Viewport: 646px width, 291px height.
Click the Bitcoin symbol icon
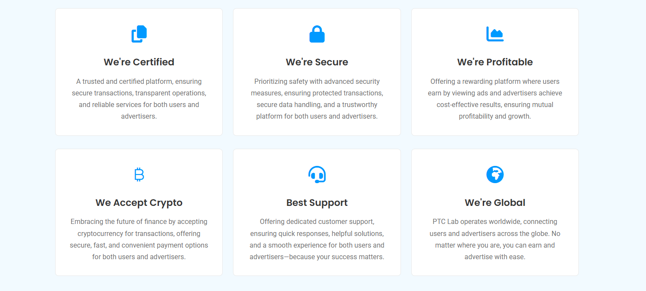click(139, 175)
